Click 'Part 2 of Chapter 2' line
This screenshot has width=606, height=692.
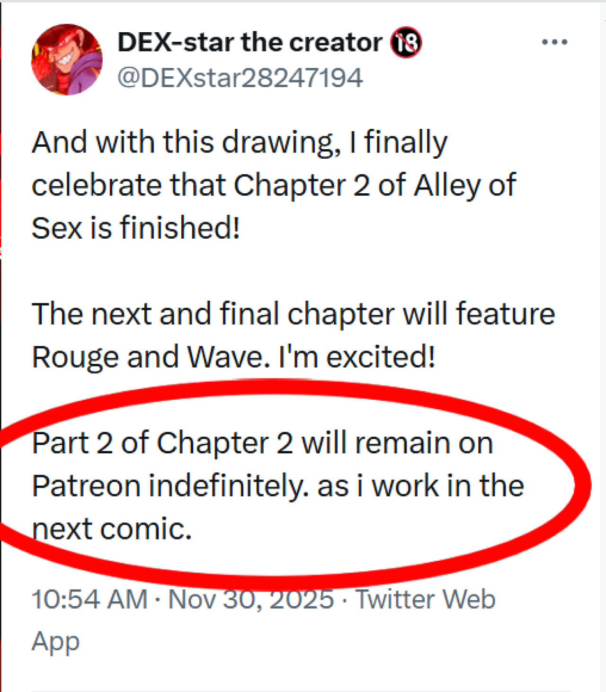tap(162, 443)
